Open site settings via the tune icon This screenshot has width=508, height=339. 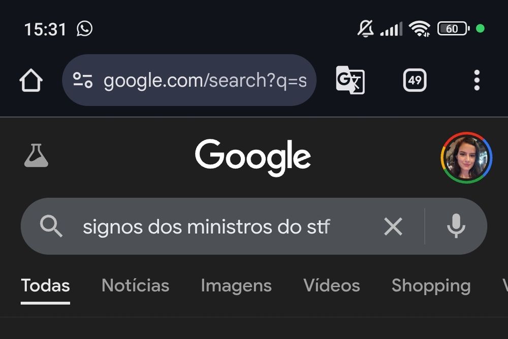tap(84, 80)
